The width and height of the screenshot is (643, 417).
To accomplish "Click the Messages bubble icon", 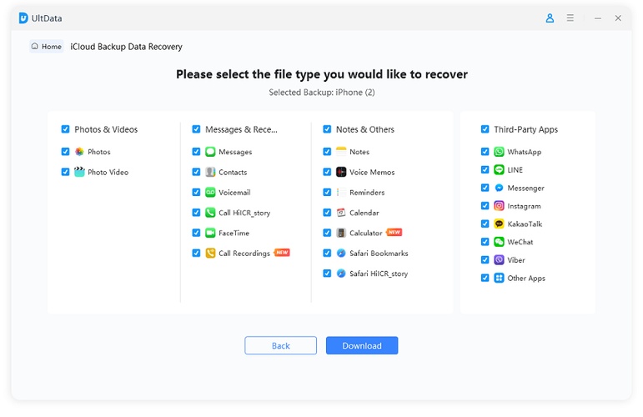I will pyautogui.click(x=210, y=152).
